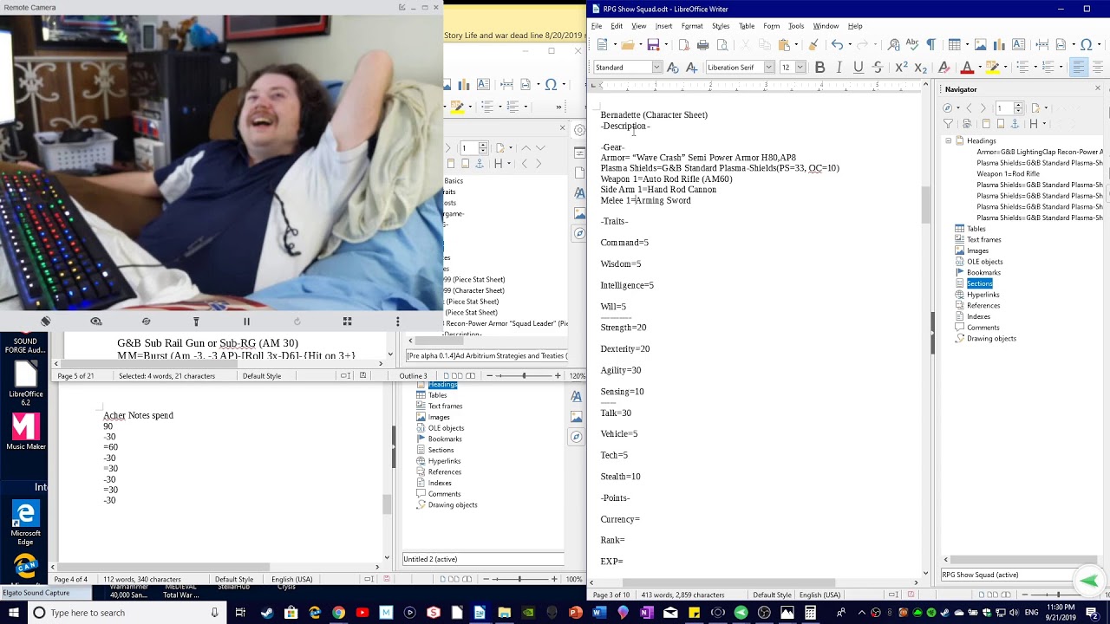Open Find and Replace icon
The image size is (1110, 624).
[x=893, y=45]
